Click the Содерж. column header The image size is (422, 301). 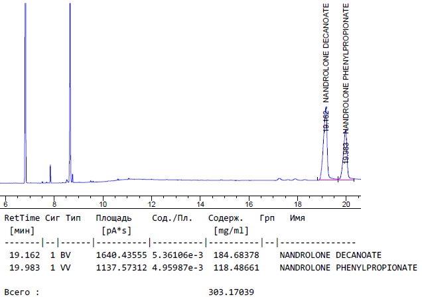[226, 218]
